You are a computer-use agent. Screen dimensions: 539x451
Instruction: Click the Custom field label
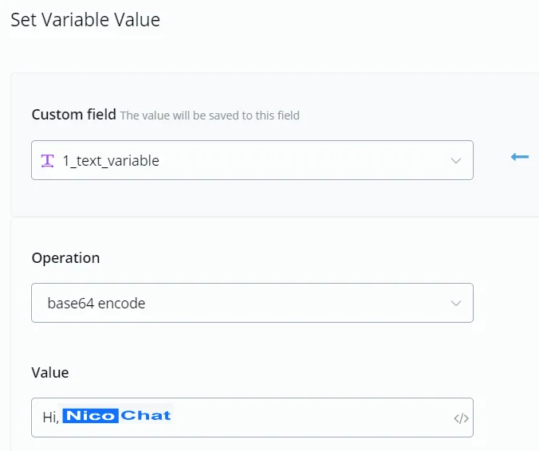point(74,115)
